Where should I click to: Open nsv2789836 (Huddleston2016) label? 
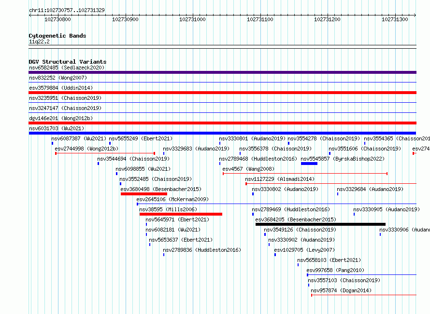tap(202, 250)
